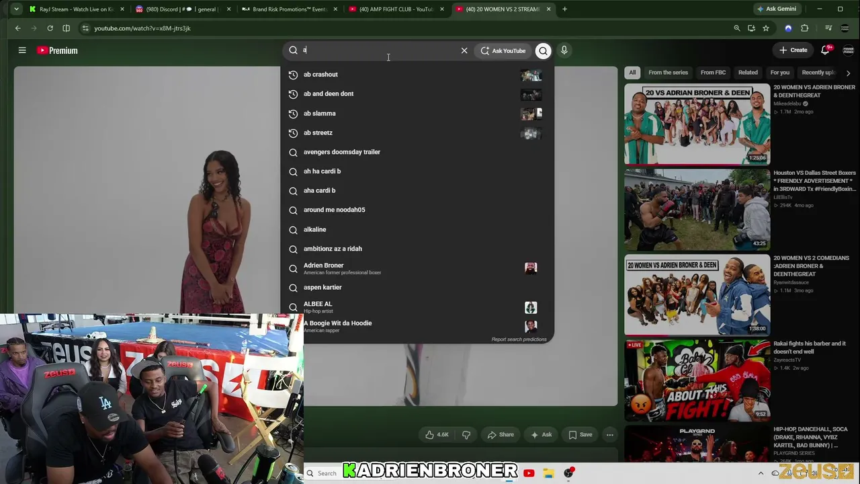Choose the 'Adrien Broner' suggestion
The height and width of the screenshot is (484, 860).
tap(417, 268)
